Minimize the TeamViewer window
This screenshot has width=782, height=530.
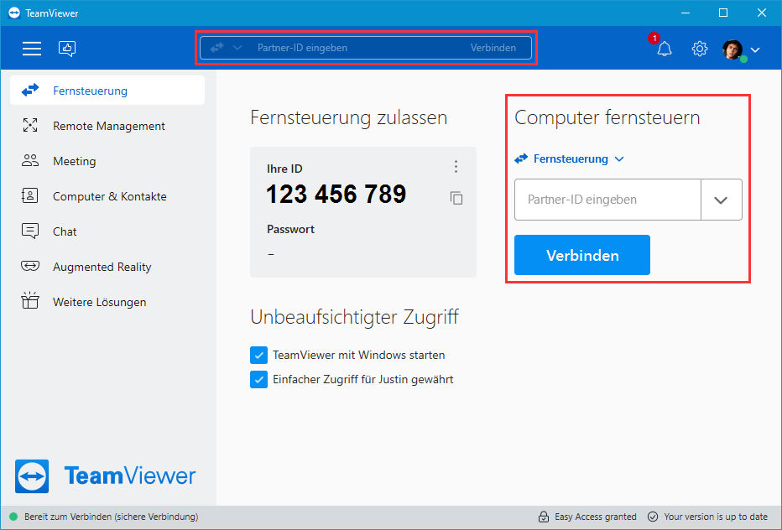[686, 13]
